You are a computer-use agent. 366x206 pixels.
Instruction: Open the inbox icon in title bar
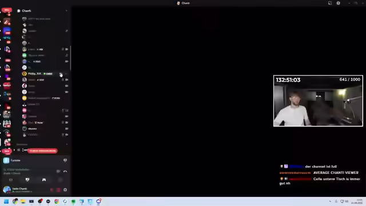[x=330, y=3]
